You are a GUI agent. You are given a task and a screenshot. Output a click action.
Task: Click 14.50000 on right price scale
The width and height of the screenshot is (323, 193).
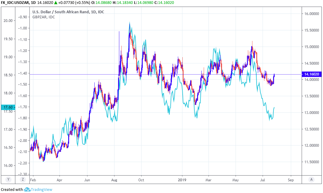(x=312, y=63)
